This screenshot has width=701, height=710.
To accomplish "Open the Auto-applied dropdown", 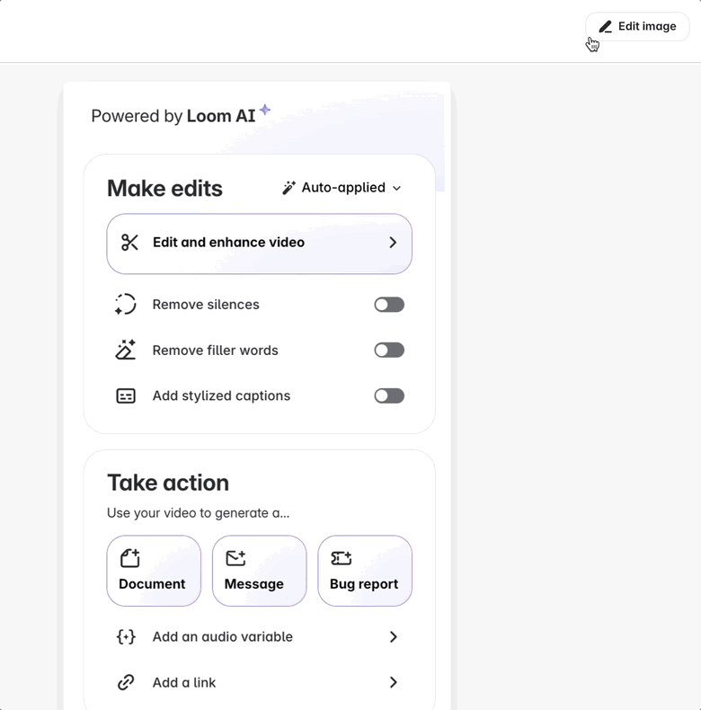I will [342, 188].
